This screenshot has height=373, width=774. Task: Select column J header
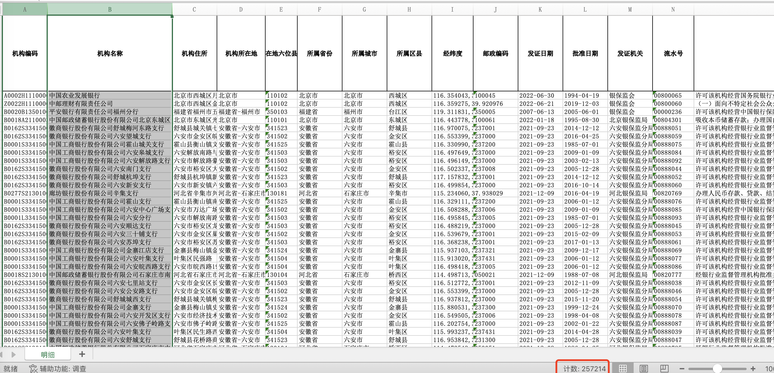[x=495, y=9]
